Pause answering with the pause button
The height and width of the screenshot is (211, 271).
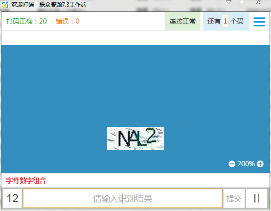256,198
